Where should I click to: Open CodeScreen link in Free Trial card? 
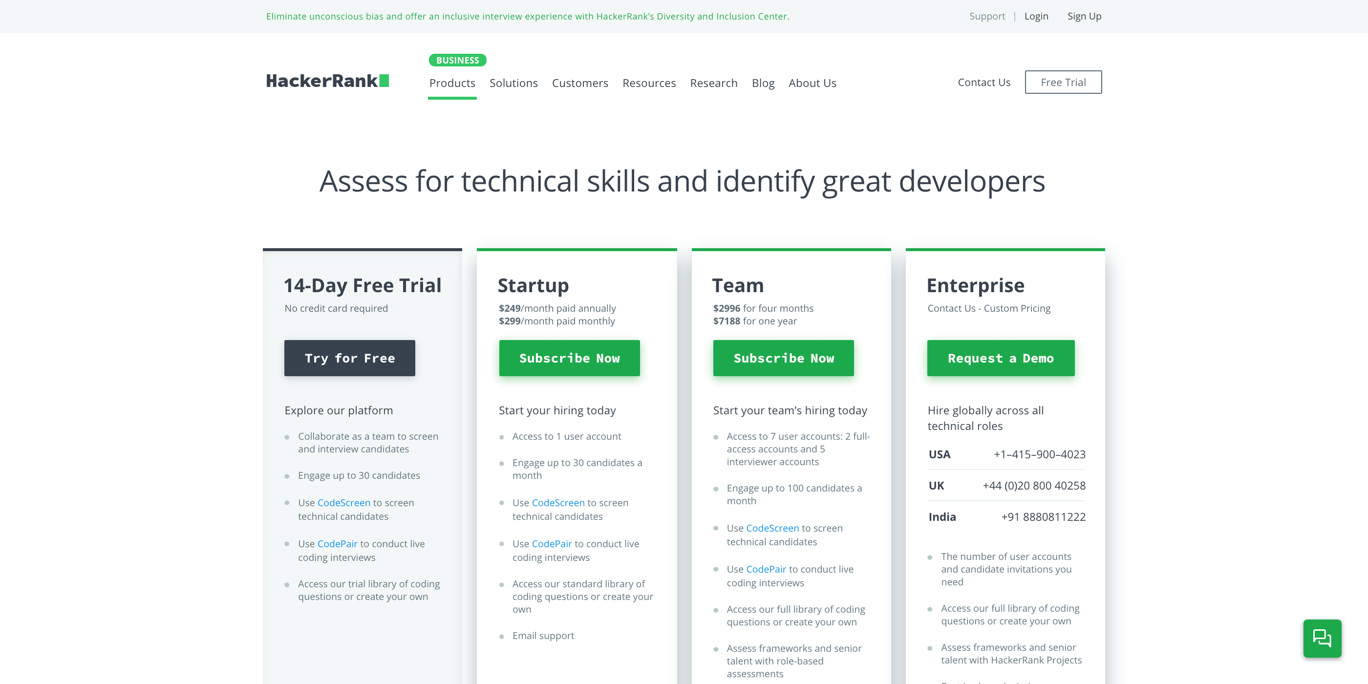coord(343,502)
